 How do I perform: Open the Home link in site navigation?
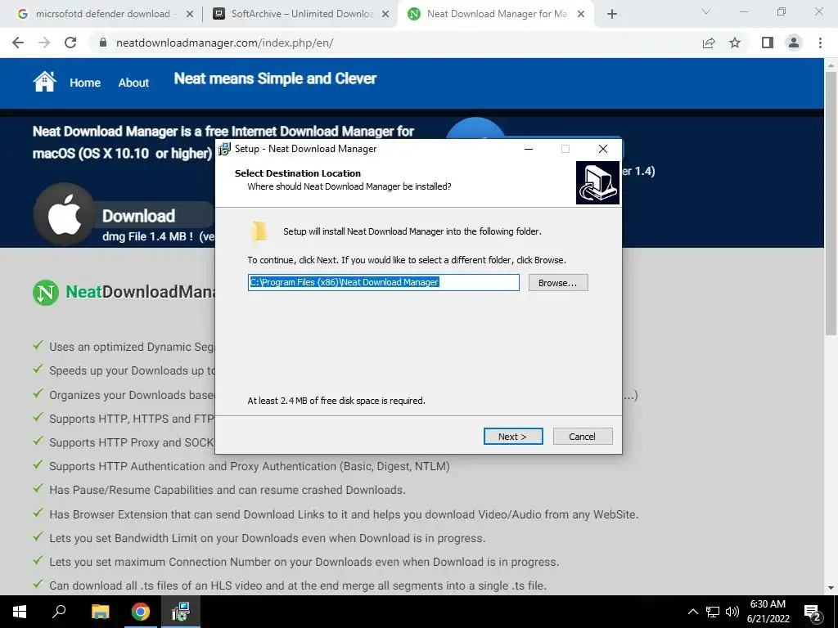(85, 83)
